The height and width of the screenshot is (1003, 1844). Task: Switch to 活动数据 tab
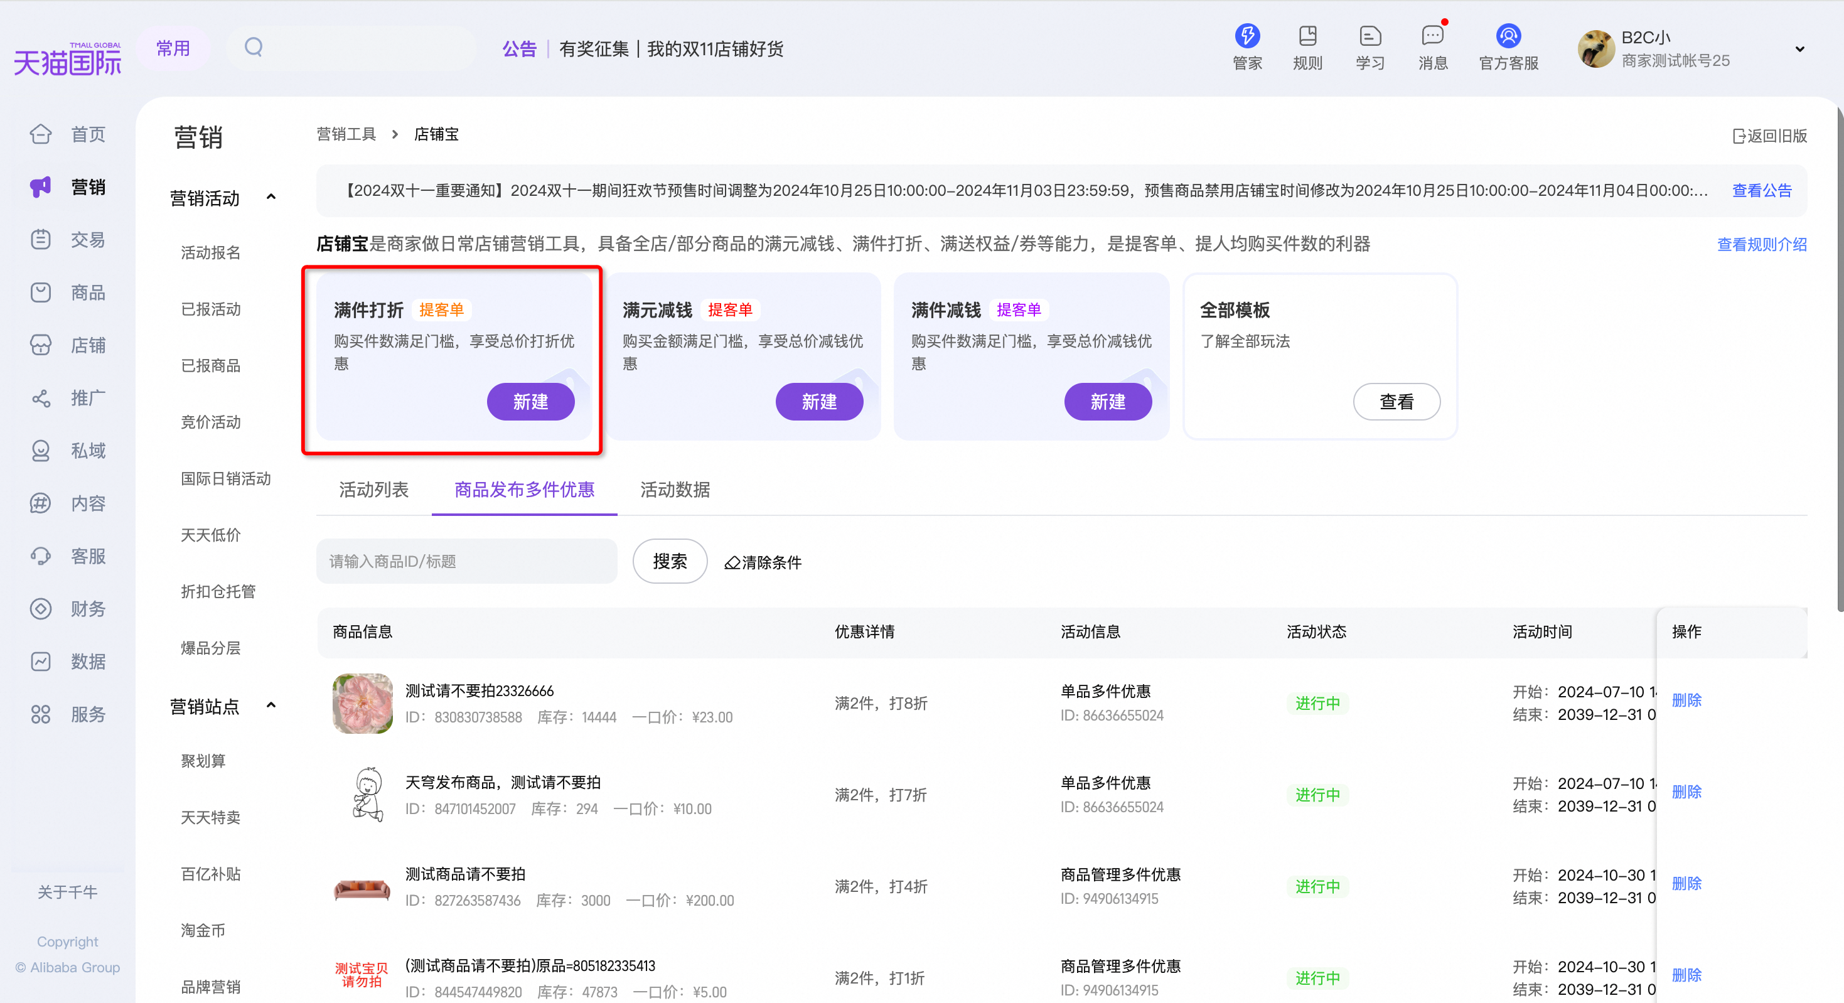pyautogui.click(x=675, y=490)
